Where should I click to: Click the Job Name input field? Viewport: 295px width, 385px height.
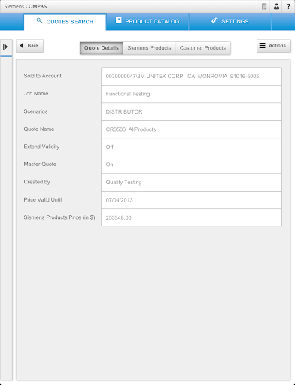pyautogui.click(x=191, y=94)
